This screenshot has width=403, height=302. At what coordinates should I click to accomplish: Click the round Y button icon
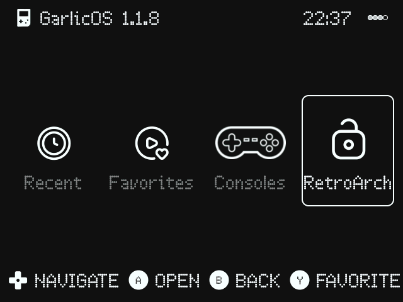pos(300,280)
